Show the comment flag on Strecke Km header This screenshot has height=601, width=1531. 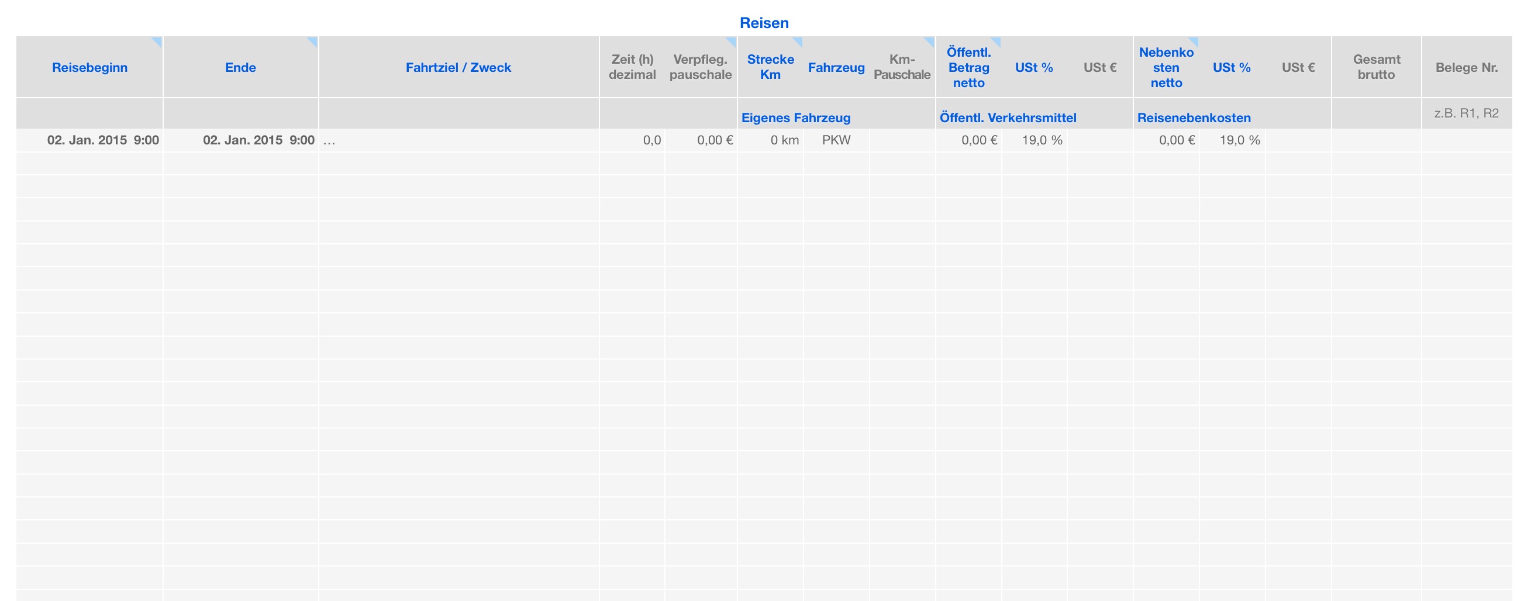coord(798,41)
